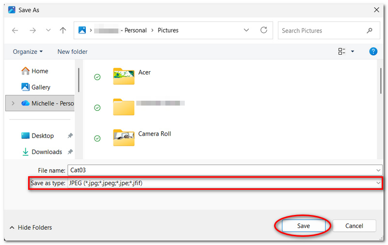Go forward with the right arrow icon
Screen dimensions: 388x245
point(32,31)
